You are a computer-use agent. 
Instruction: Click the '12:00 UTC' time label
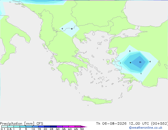point(139,124)
